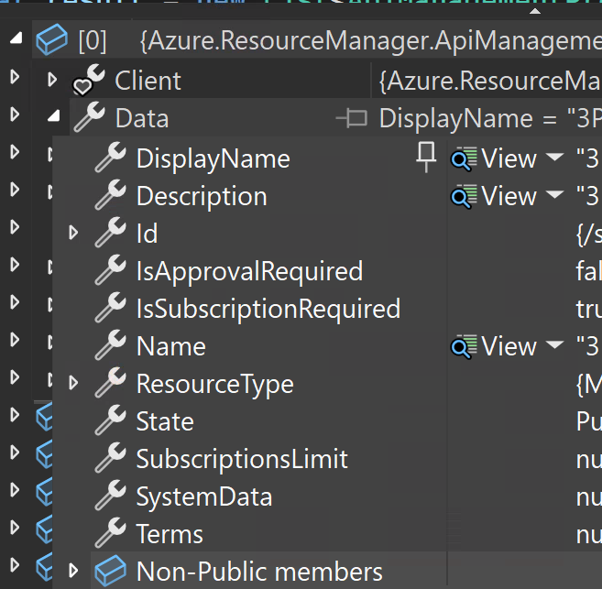Click the wrench icon beside IsApprovalRequired

110,269
